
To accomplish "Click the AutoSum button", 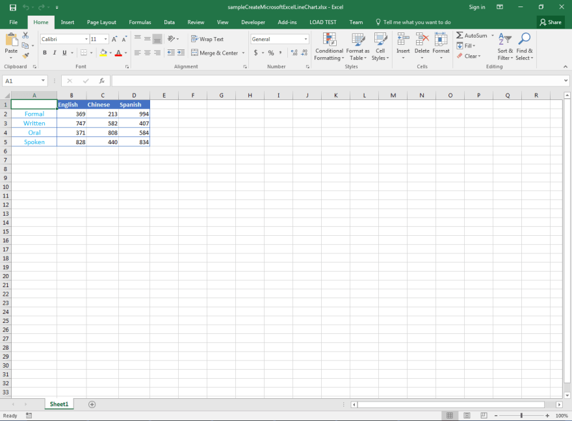I will (472, 35).
